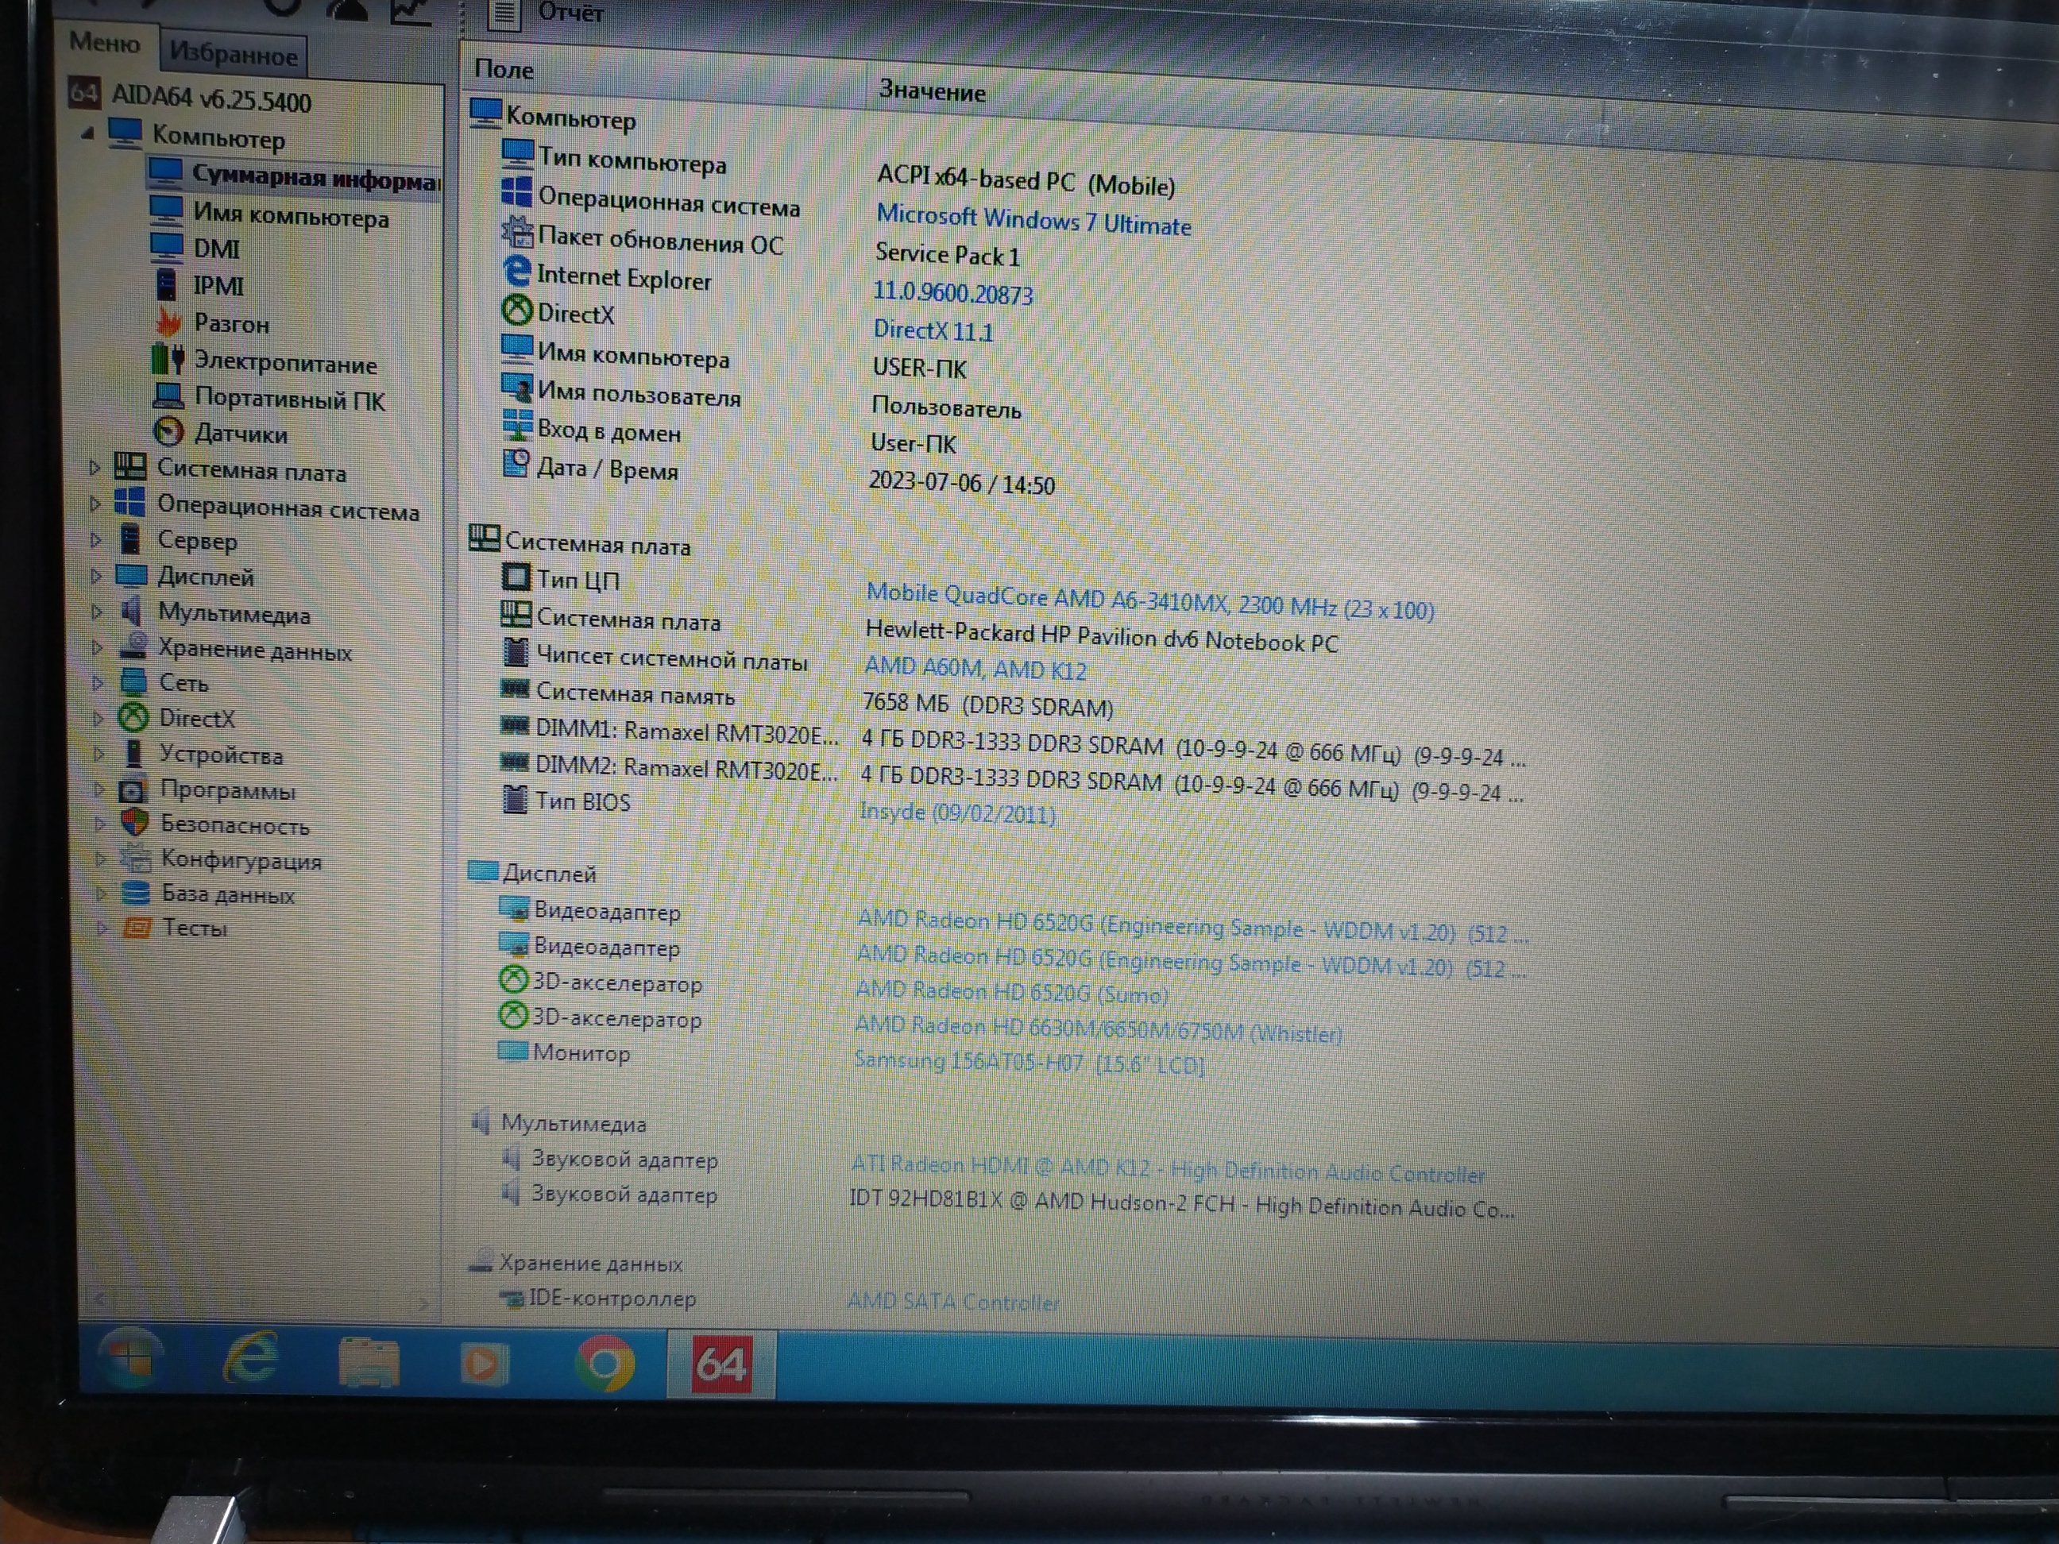Image resolution: width=2059 pixels, height=1544 pixels.
Task: Expand the Мультимедиа tree node
Action: point(96,612)
